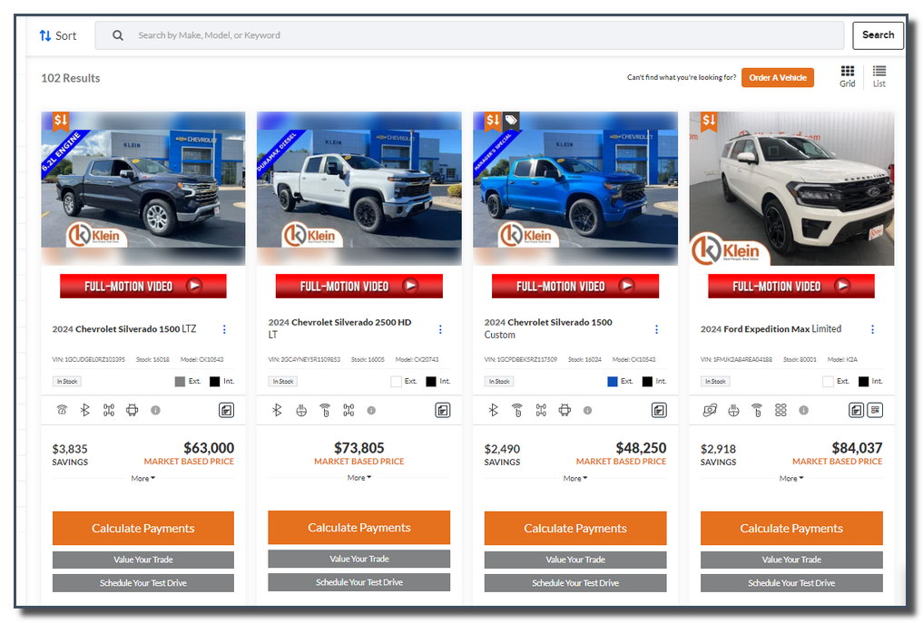Click price-drop badge on Silverado 1500 LTZ photo
Screen dimensions: 923x623
click(x=61, y=121)
